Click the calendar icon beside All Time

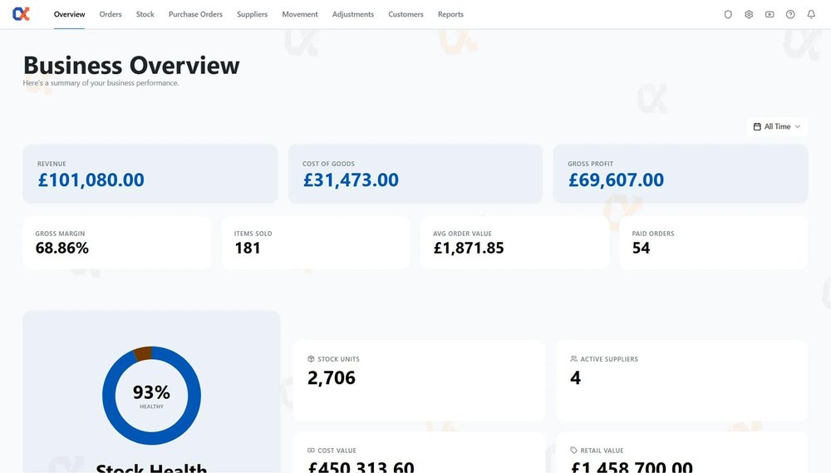(757, 126)
